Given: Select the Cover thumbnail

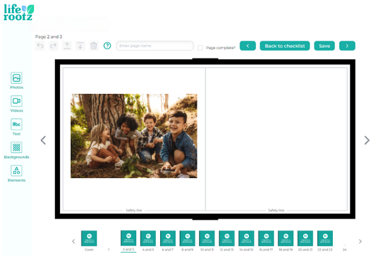Looking at the screenshot, I should click(x=89, y=238).
